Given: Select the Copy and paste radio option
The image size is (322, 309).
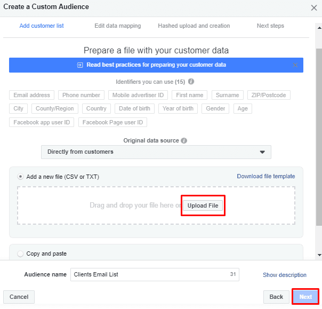Looking at the screenshot, I should [20, 253].
